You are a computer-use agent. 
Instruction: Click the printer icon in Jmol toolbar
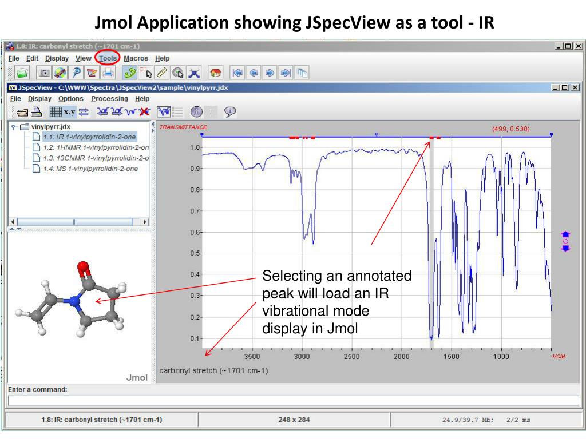108,73
